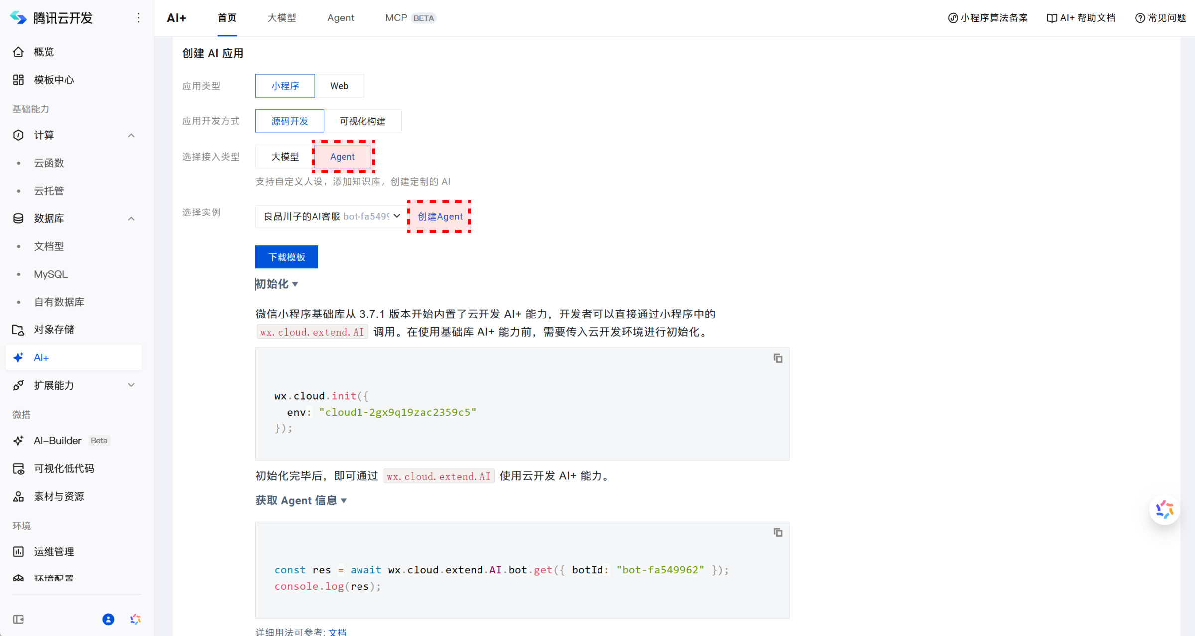Open the floating AI assistant button
This screenshot has width=1195, height=636.
[x=1164, y=510]
